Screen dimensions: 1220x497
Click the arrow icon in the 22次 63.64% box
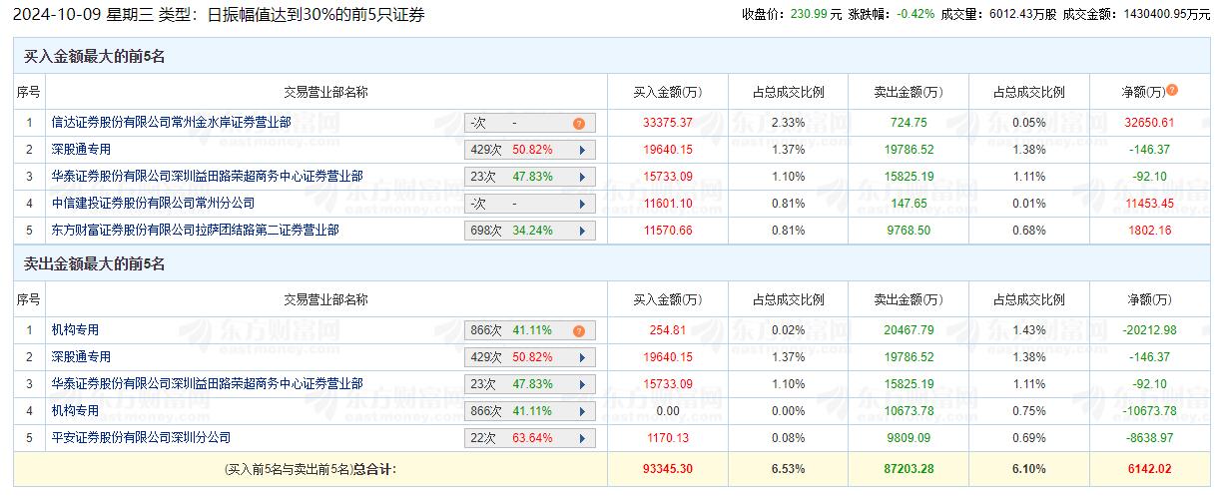coord(582,438)
